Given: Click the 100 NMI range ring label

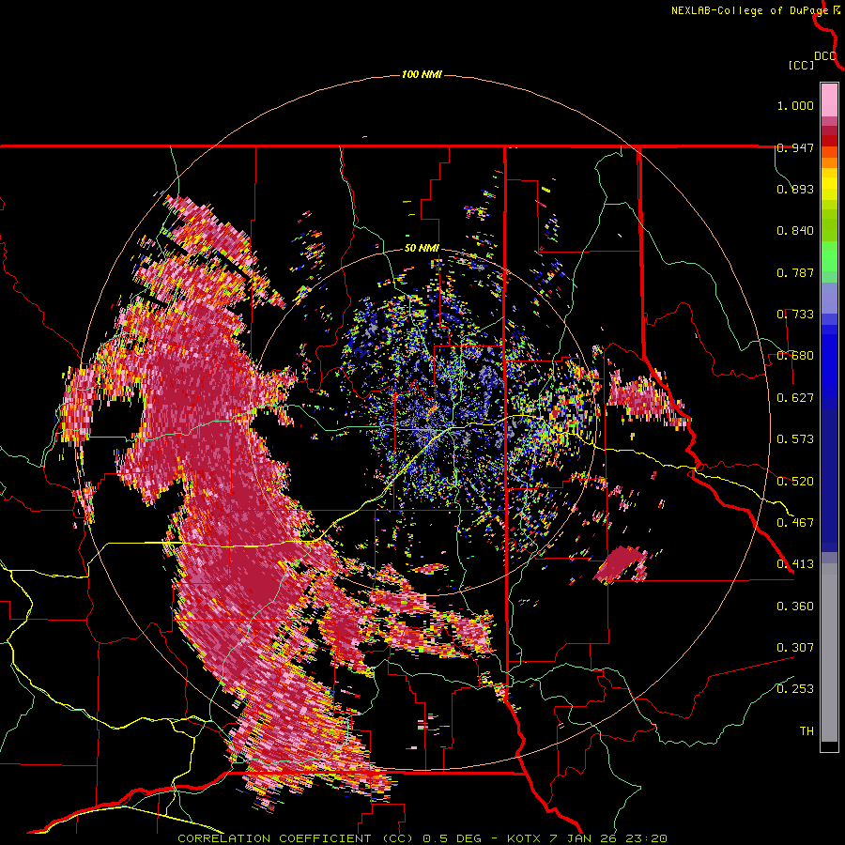Looking at the screenshot, I should click(x=422, y=74).
